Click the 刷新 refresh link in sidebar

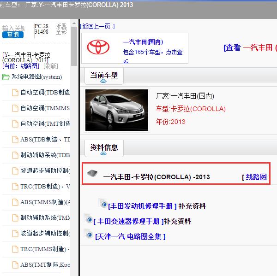51,66
